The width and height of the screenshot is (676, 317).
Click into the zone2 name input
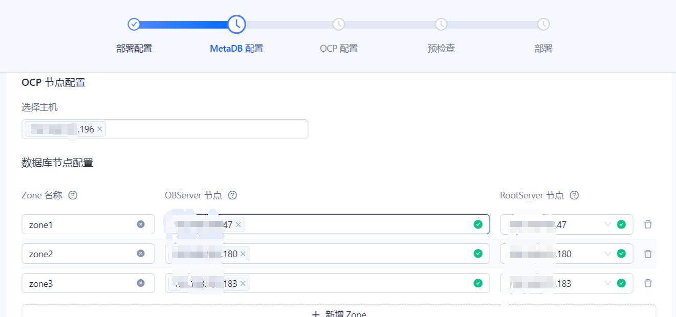pos(88,254)
